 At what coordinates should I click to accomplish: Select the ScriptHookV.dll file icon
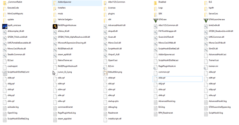point(105,50)
